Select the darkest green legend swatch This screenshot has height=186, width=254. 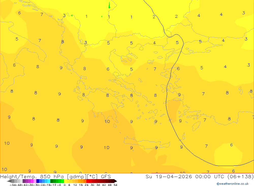[x=52, y=181]
